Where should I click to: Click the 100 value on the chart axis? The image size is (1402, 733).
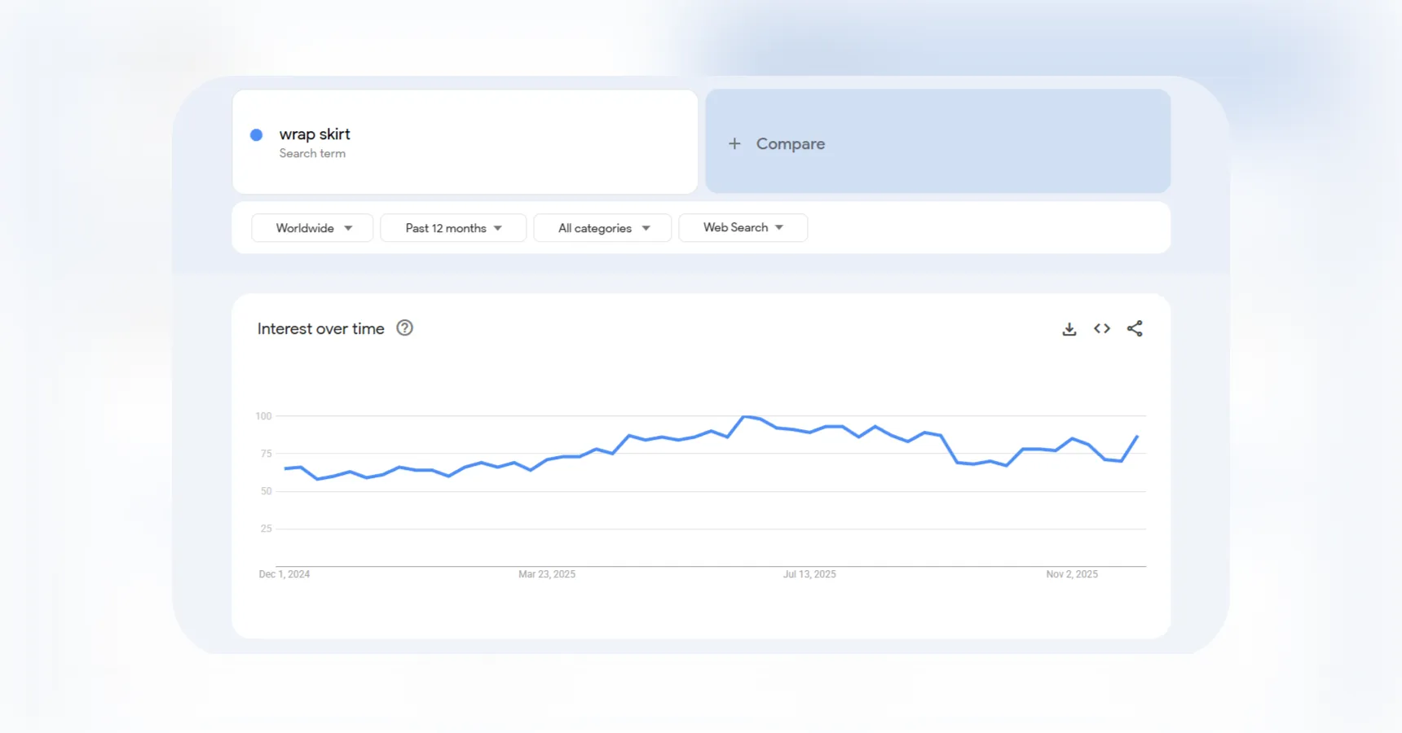(x=262, y=415)
